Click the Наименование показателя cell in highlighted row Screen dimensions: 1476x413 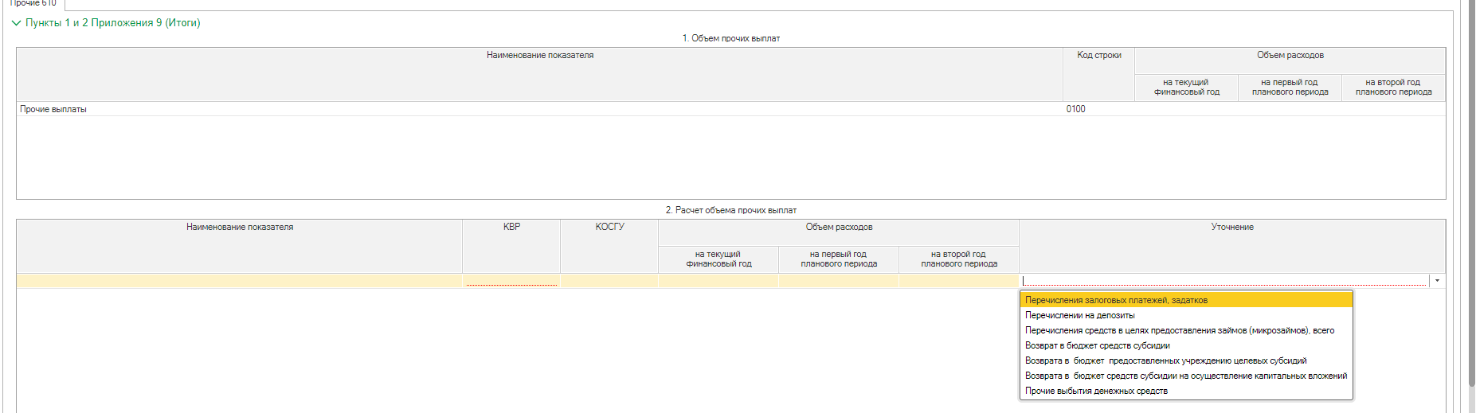coord(239,281)
